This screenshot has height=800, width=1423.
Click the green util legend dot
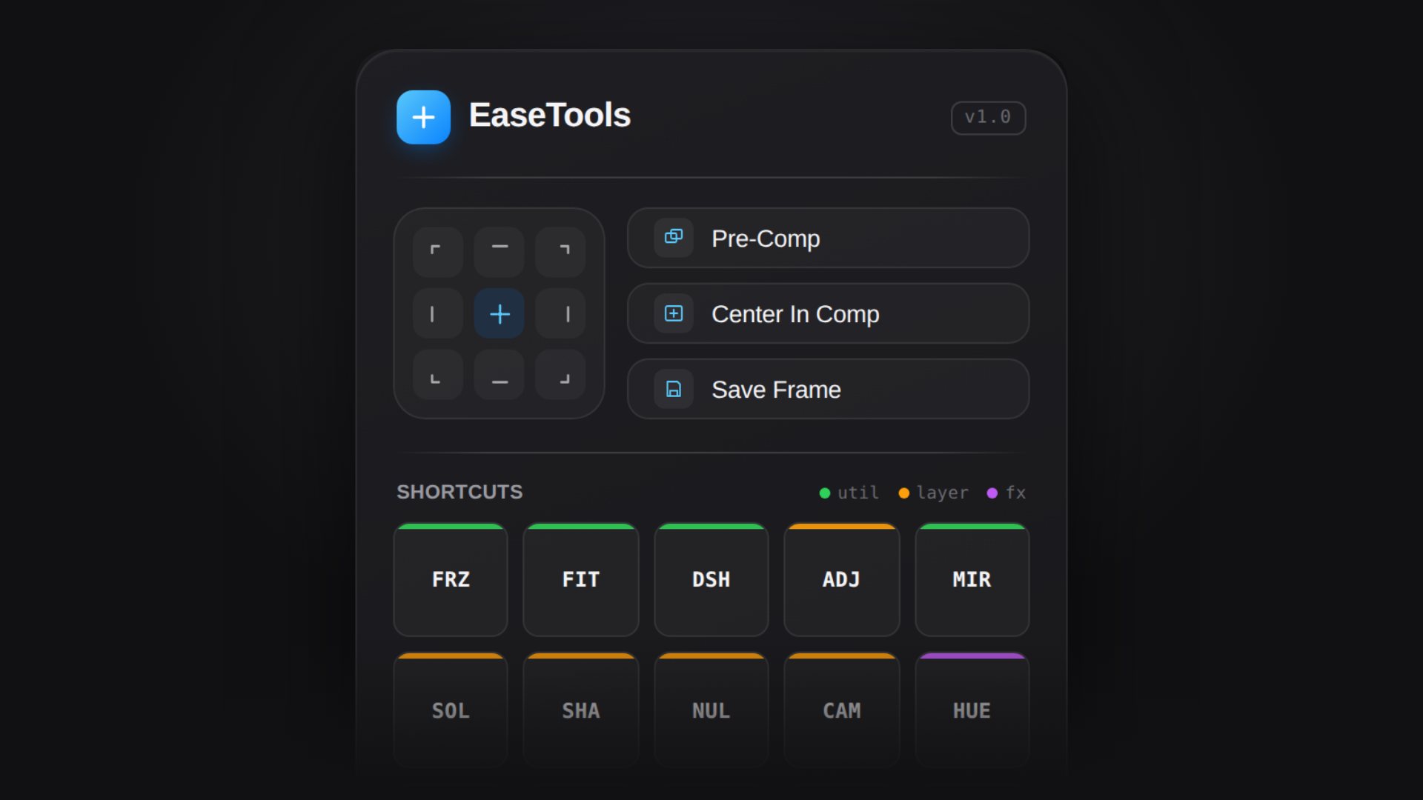(825, 493)
